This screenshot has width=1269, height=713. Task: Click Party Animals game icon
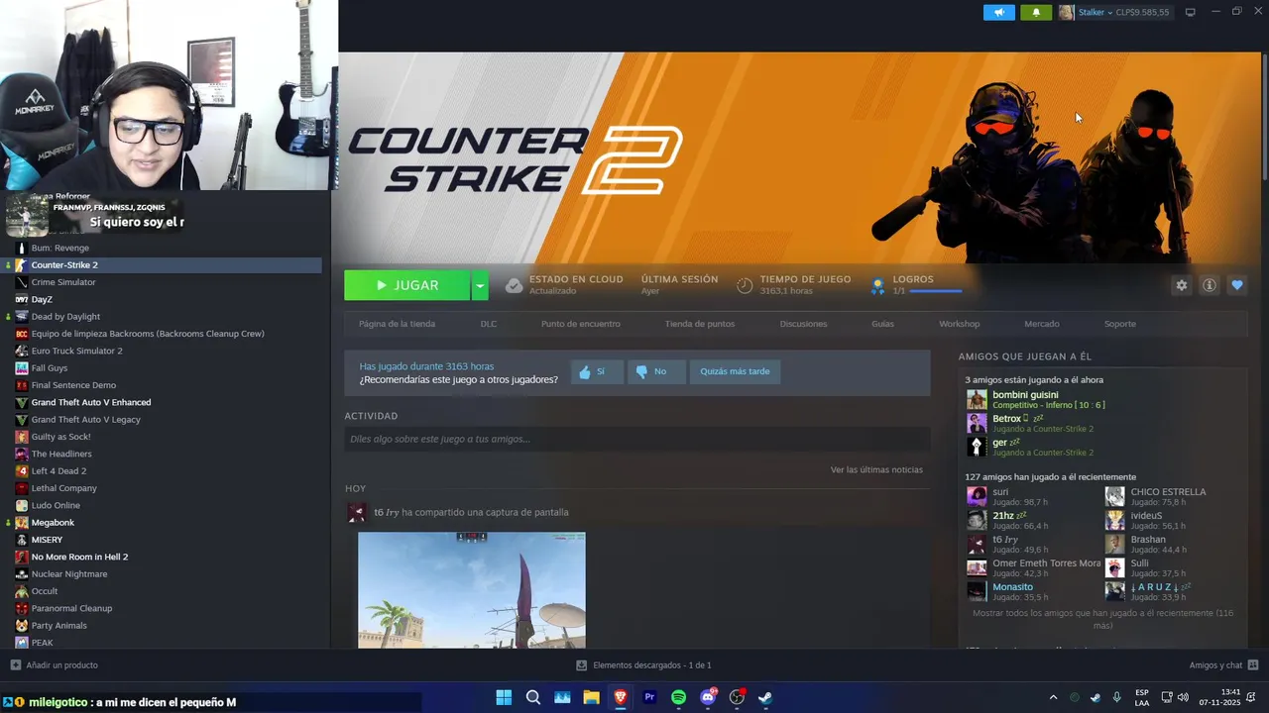(x=22, y=626)
